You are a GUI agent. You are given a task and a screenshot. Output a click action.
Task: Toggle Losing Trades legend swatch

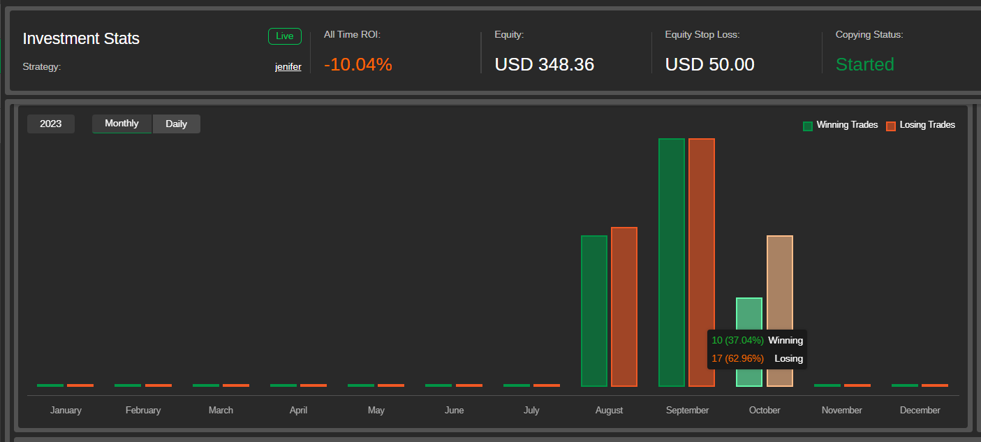pos(891,126)
